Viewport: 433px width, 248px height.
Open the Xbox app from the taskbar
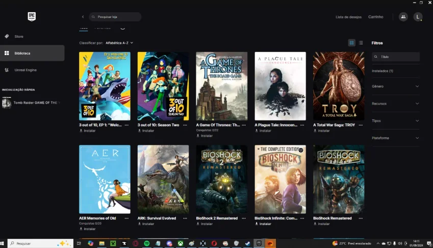click(181, 243)
